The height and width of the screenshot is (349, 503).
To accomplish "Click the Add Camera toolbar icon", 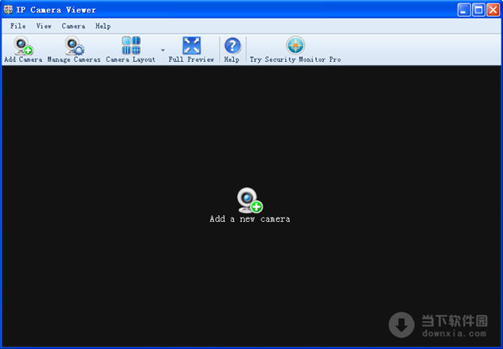I will click(23, 46).
